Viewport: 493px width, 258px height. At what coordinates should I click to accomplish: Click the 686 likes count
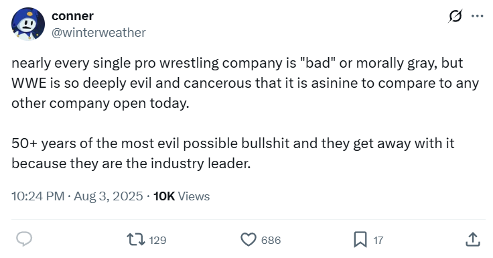pos(271,240)
